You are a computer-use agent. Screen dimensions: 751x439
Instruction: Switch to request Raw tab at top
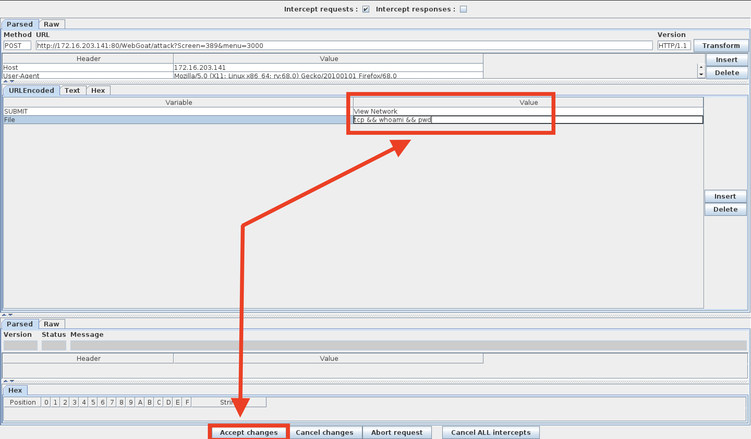coord(51,24)
